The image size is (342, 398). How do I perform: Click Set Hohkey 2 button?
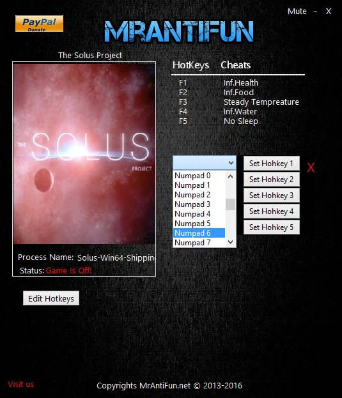click(272, 180)
